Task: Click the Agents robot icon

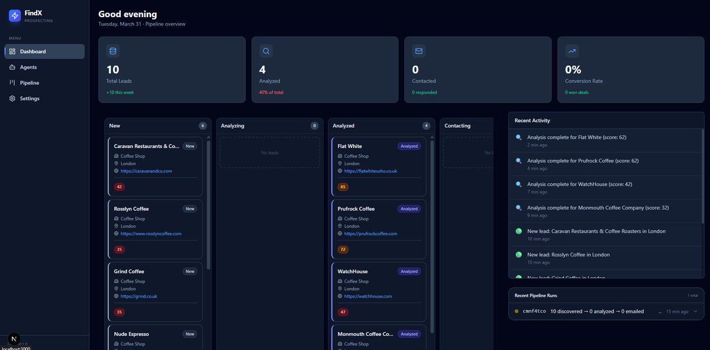Action: click(x=12, y=67)
